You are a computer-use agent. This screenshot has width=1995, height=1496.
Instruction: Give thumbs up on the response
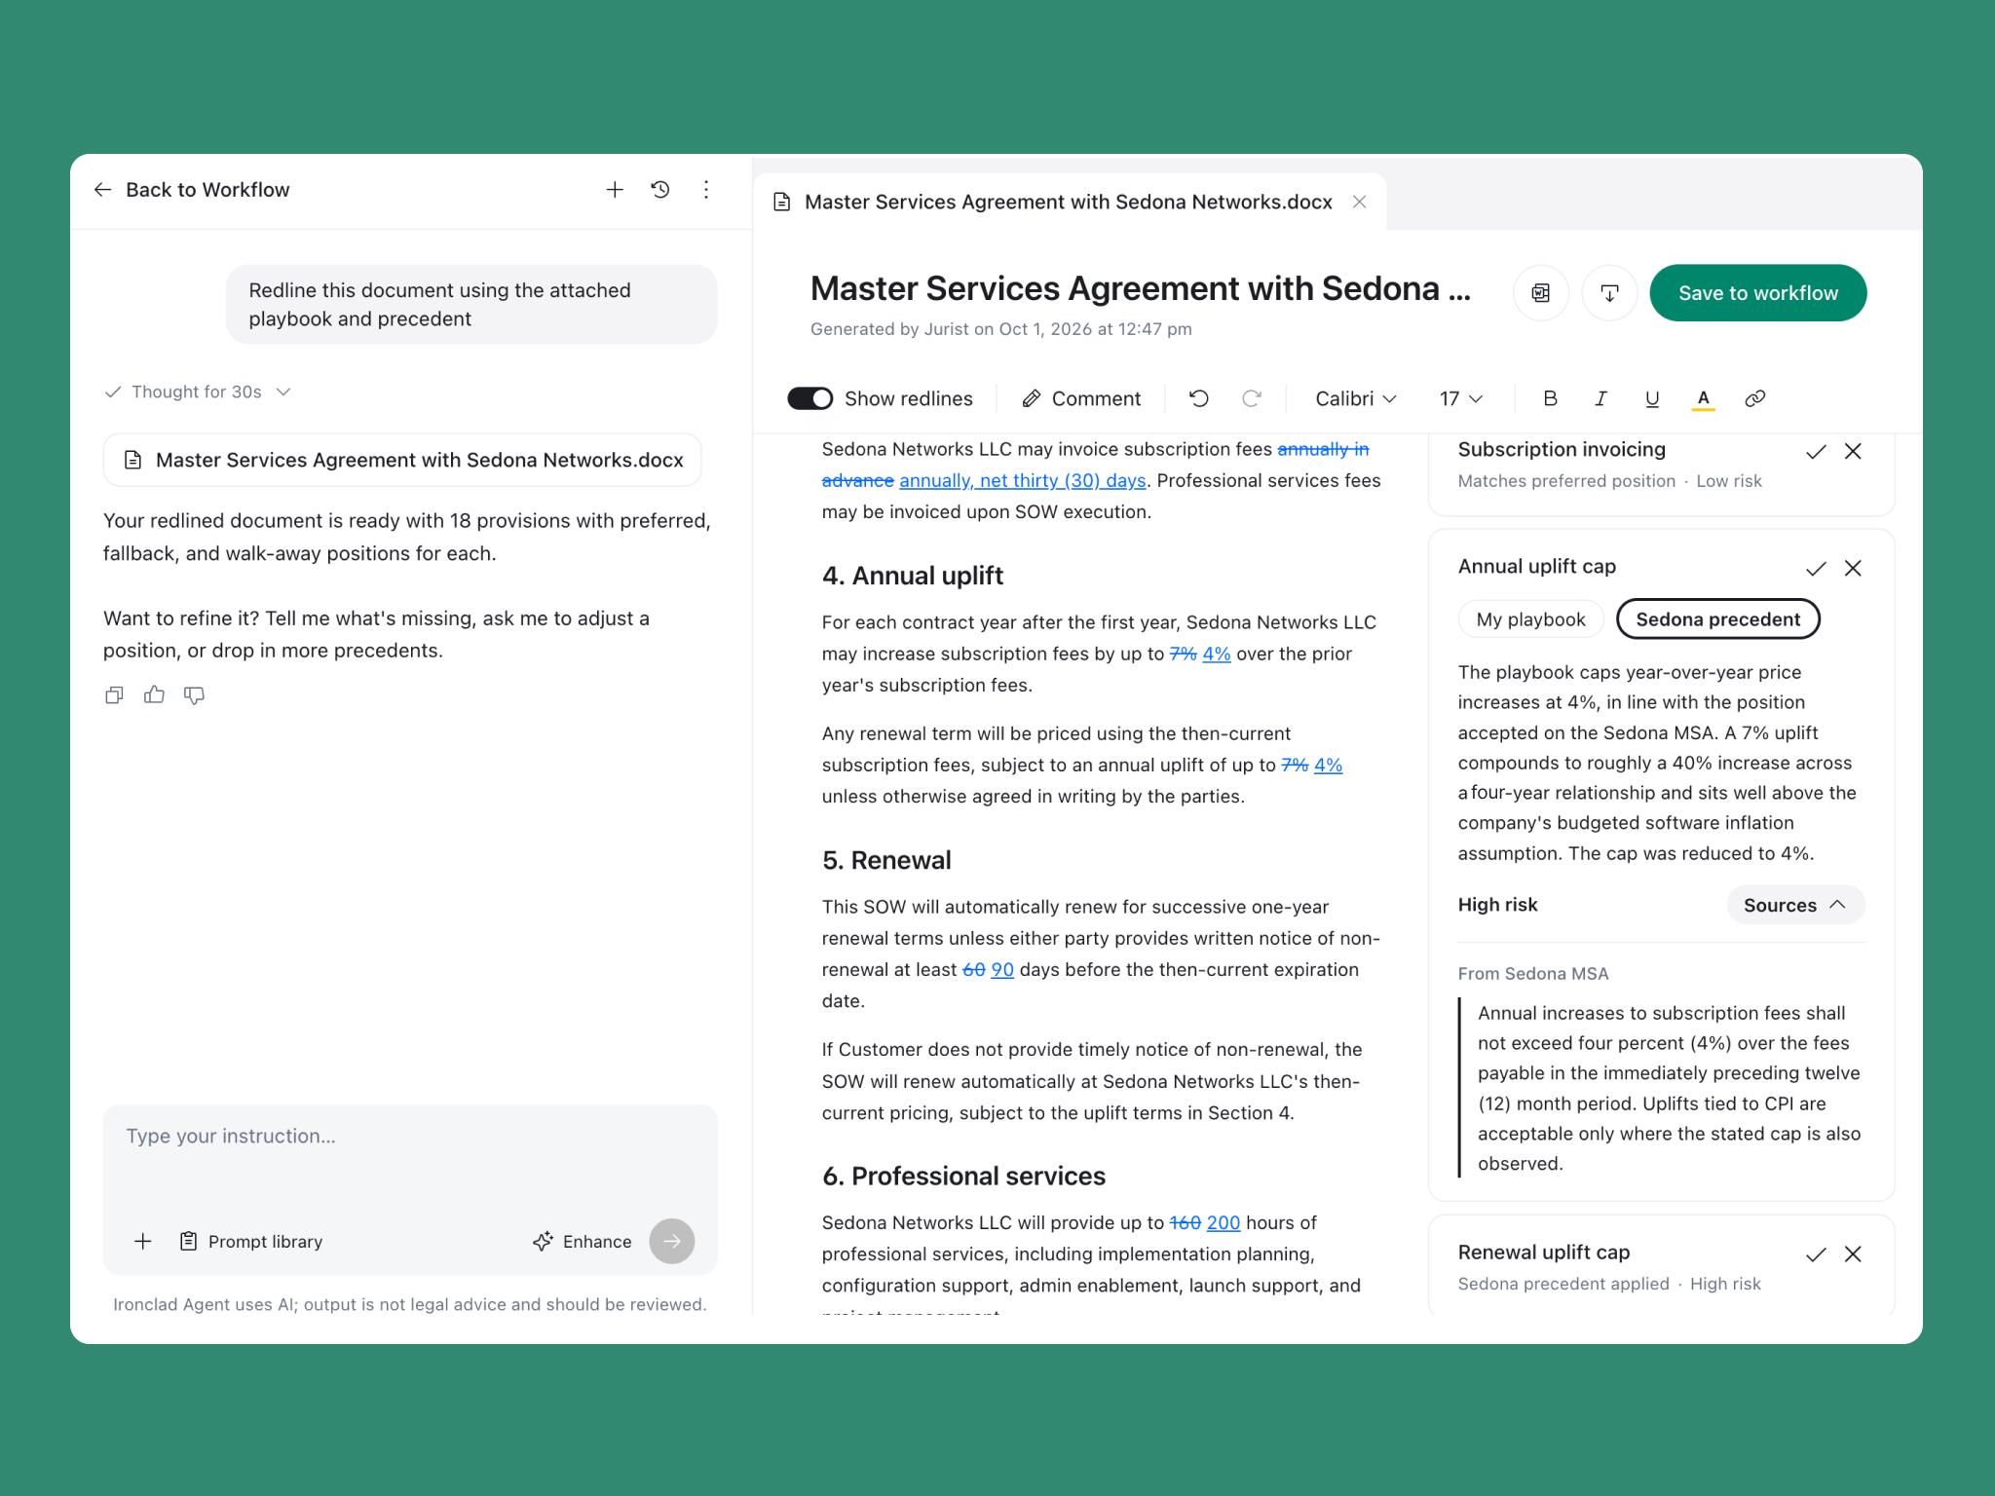154,695
